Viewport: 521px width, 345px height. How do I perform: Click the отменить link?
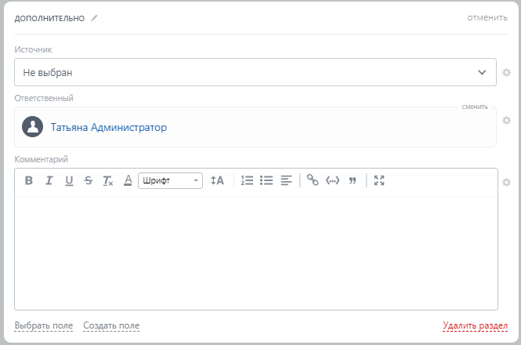pos(487,17)
